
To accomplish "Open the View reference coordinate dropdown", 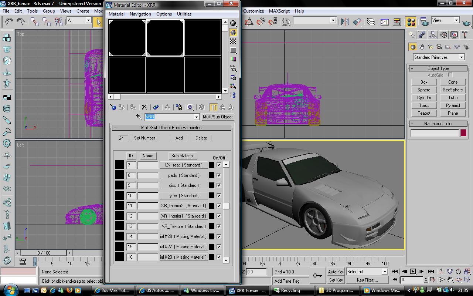I will pos(456,20).
